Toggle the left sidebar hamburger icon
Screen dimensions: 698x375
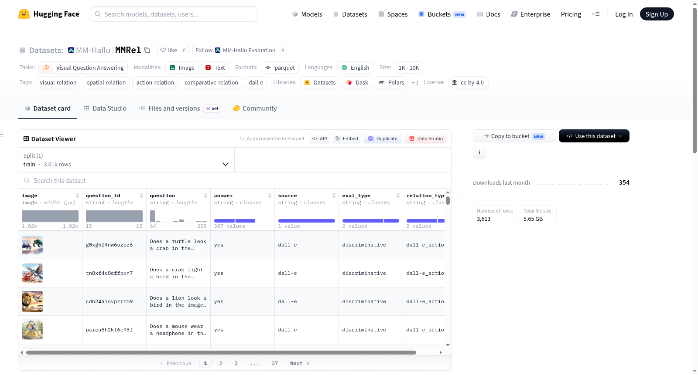coord(2,135)
